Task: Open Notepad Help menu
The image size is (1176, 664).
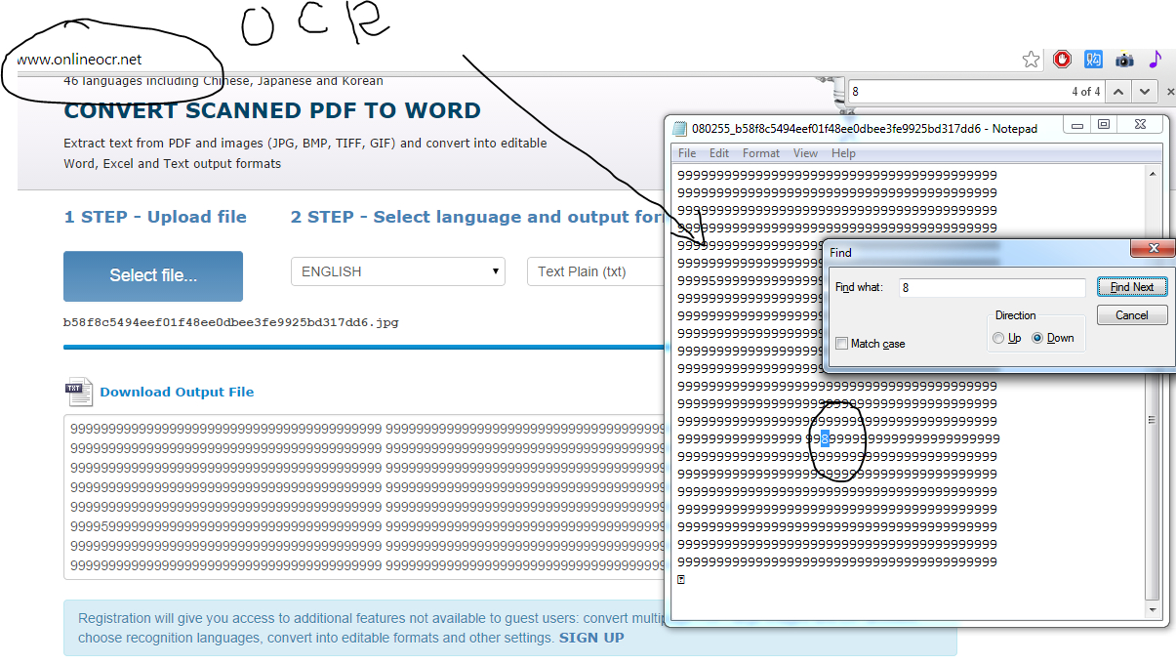Action: [x=843, y=153]
